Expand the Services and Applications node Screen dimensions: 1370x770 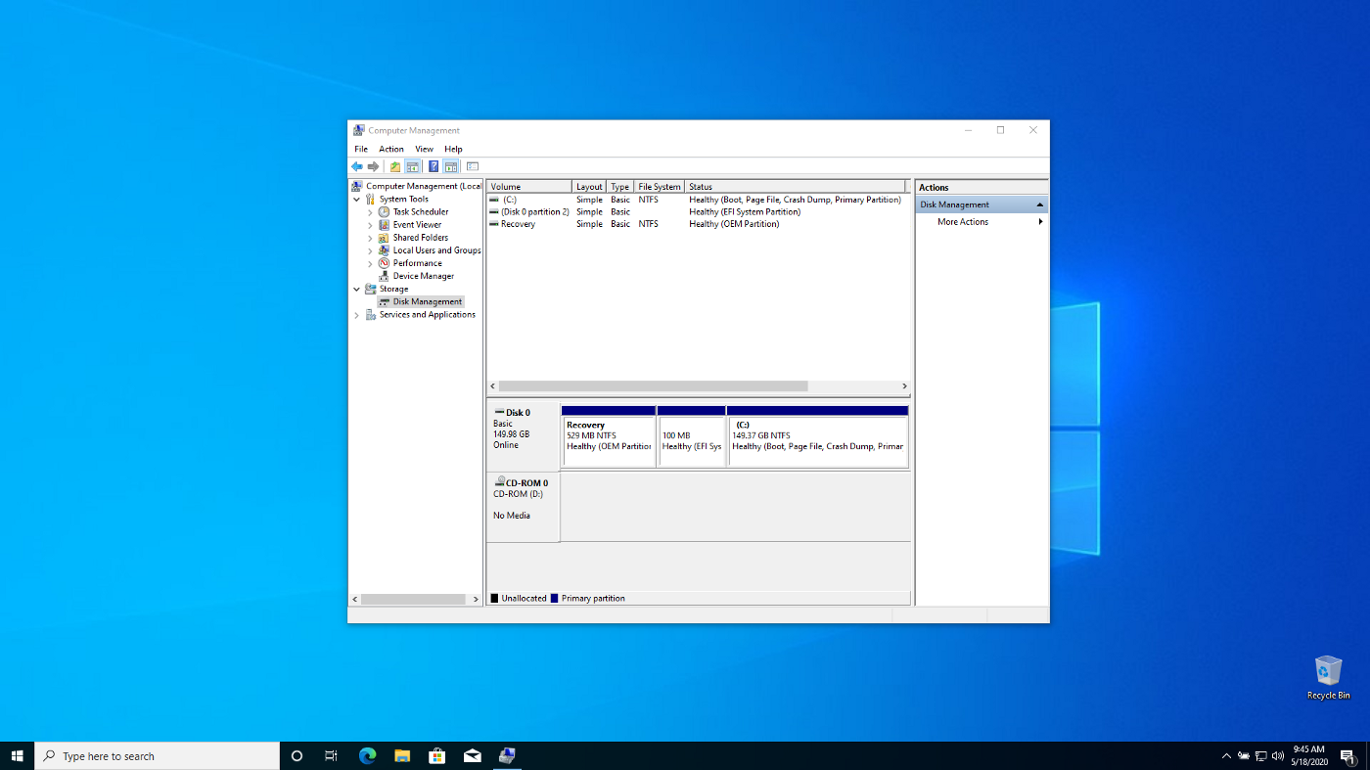356,315
